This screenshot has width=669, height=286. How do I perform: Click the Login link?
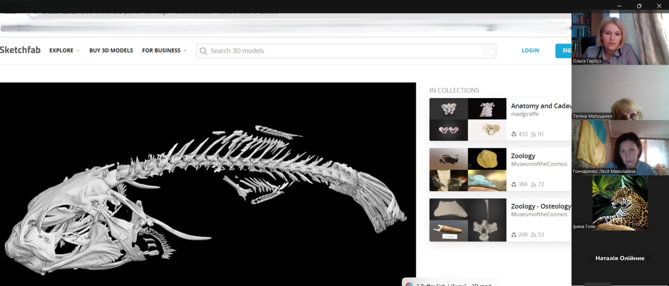(x=530, y=51)
